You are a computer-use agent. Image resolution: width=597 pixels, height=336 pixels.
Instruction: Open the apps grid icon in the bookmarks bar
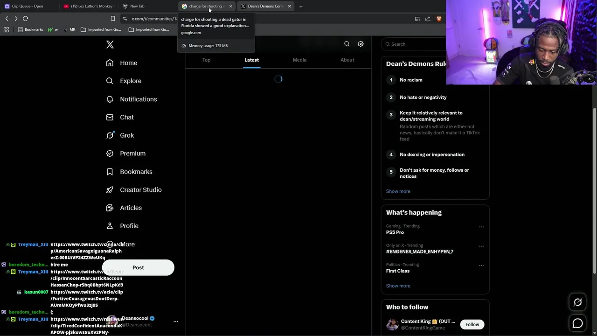pos(6,29)
